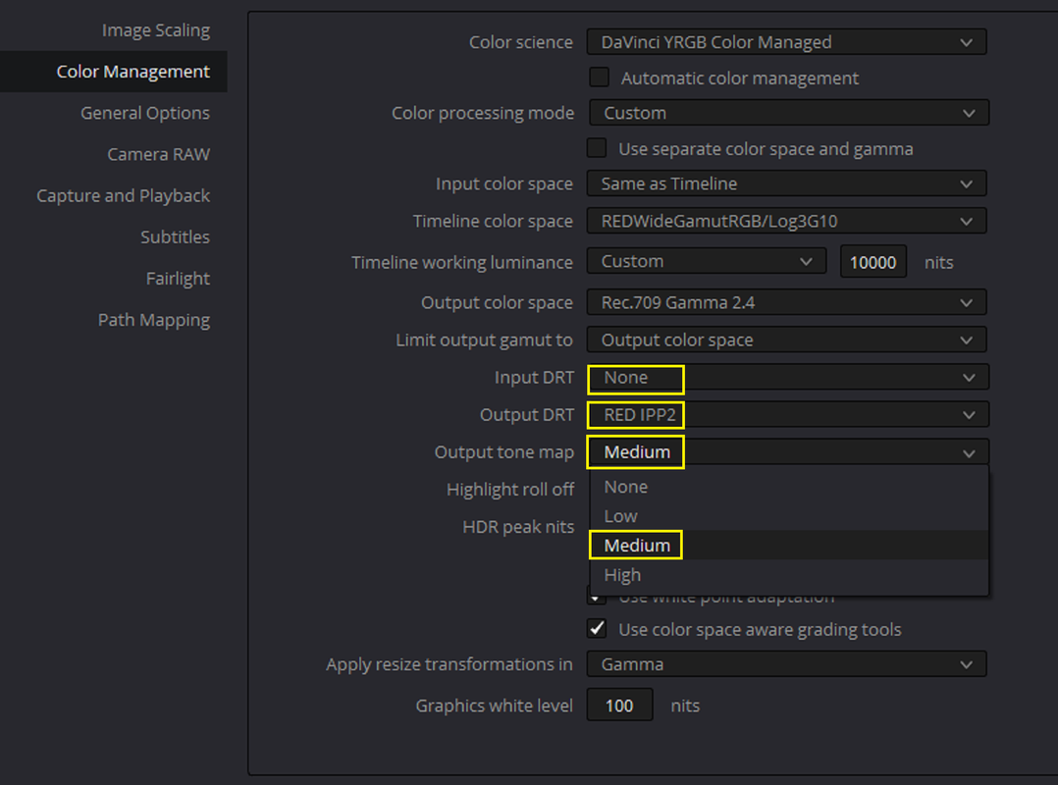Open the Output DRT dropdown

coord(789,415)
